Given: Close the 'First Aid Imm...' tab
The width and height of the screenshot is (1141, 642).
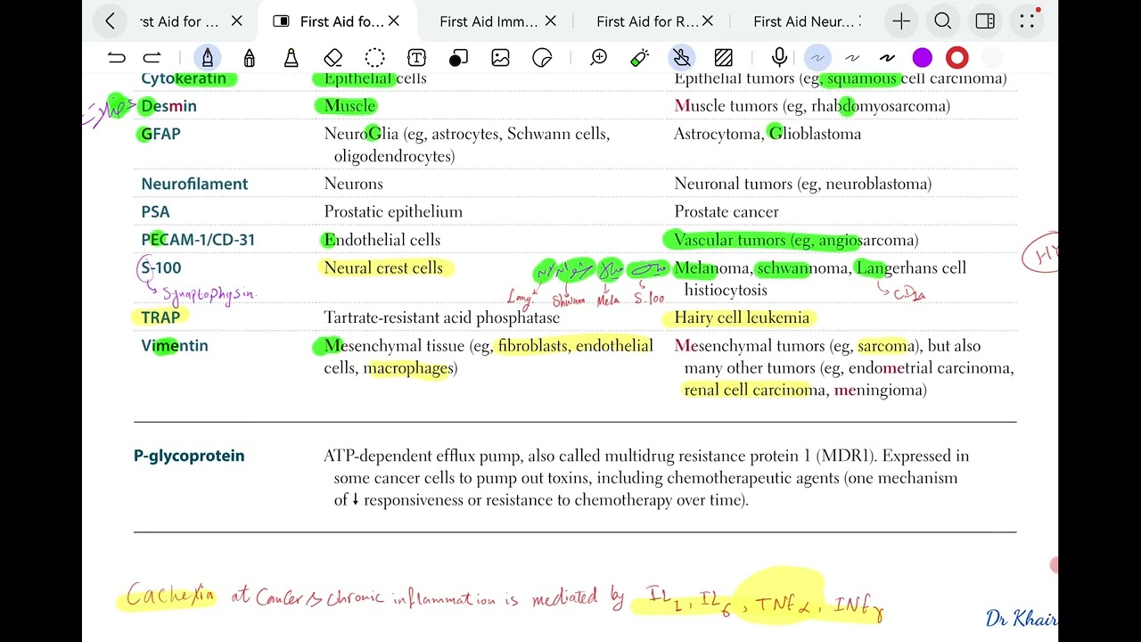Looking at the screenshot, I should [x=550, y=21].
